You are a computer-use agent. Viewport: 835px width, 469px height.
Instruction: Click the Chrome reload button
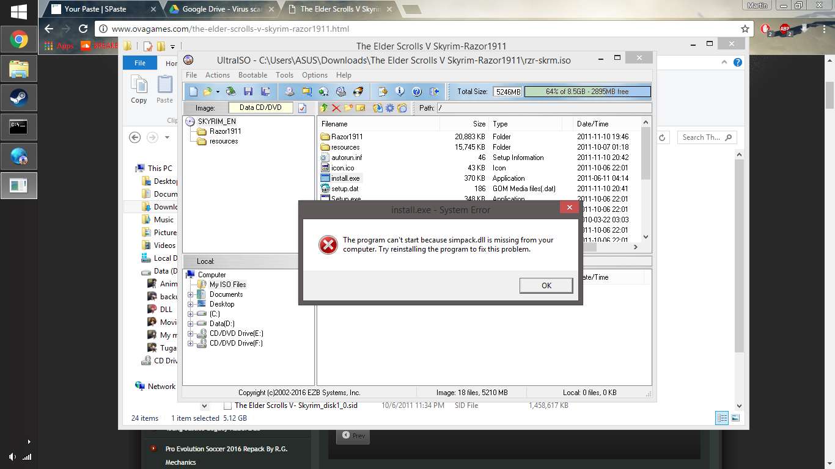[83, 29]
